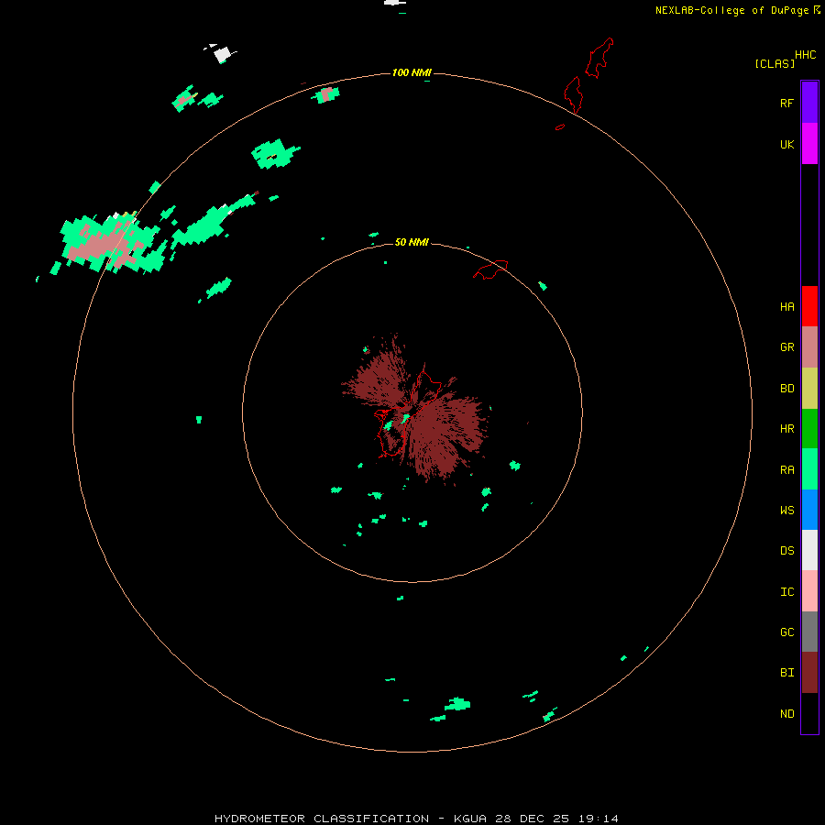Pick the RA light green legend swatch
825x825 pixels.
[x=809, y=469]
